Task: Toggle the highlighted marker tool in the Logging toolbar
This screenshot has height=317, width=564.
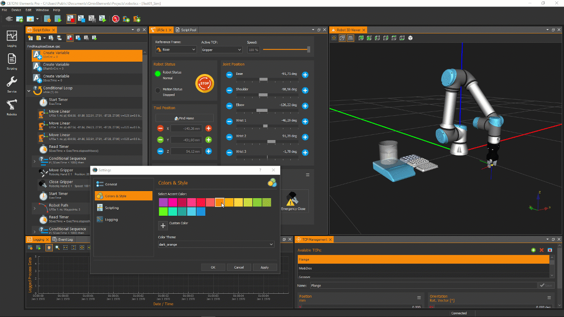Action: pyautogui.click(x=49, y=247)
